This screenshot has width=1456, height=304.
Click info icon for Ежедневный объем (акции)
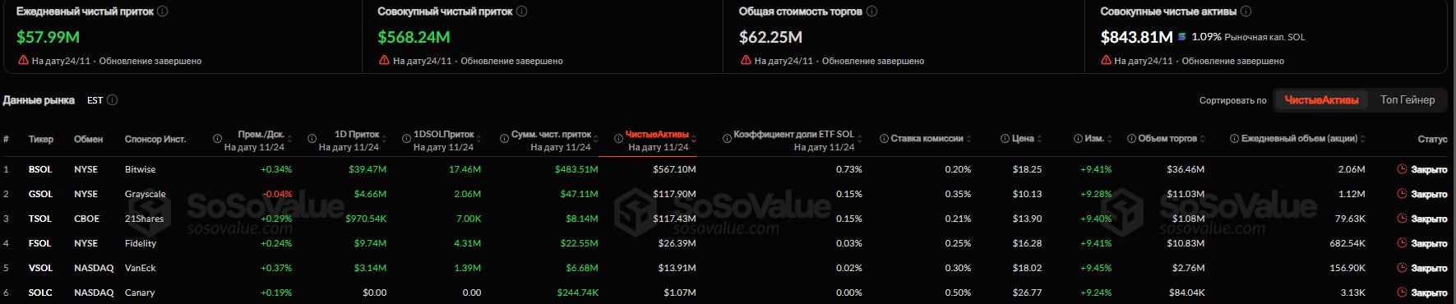[1234, 138]
